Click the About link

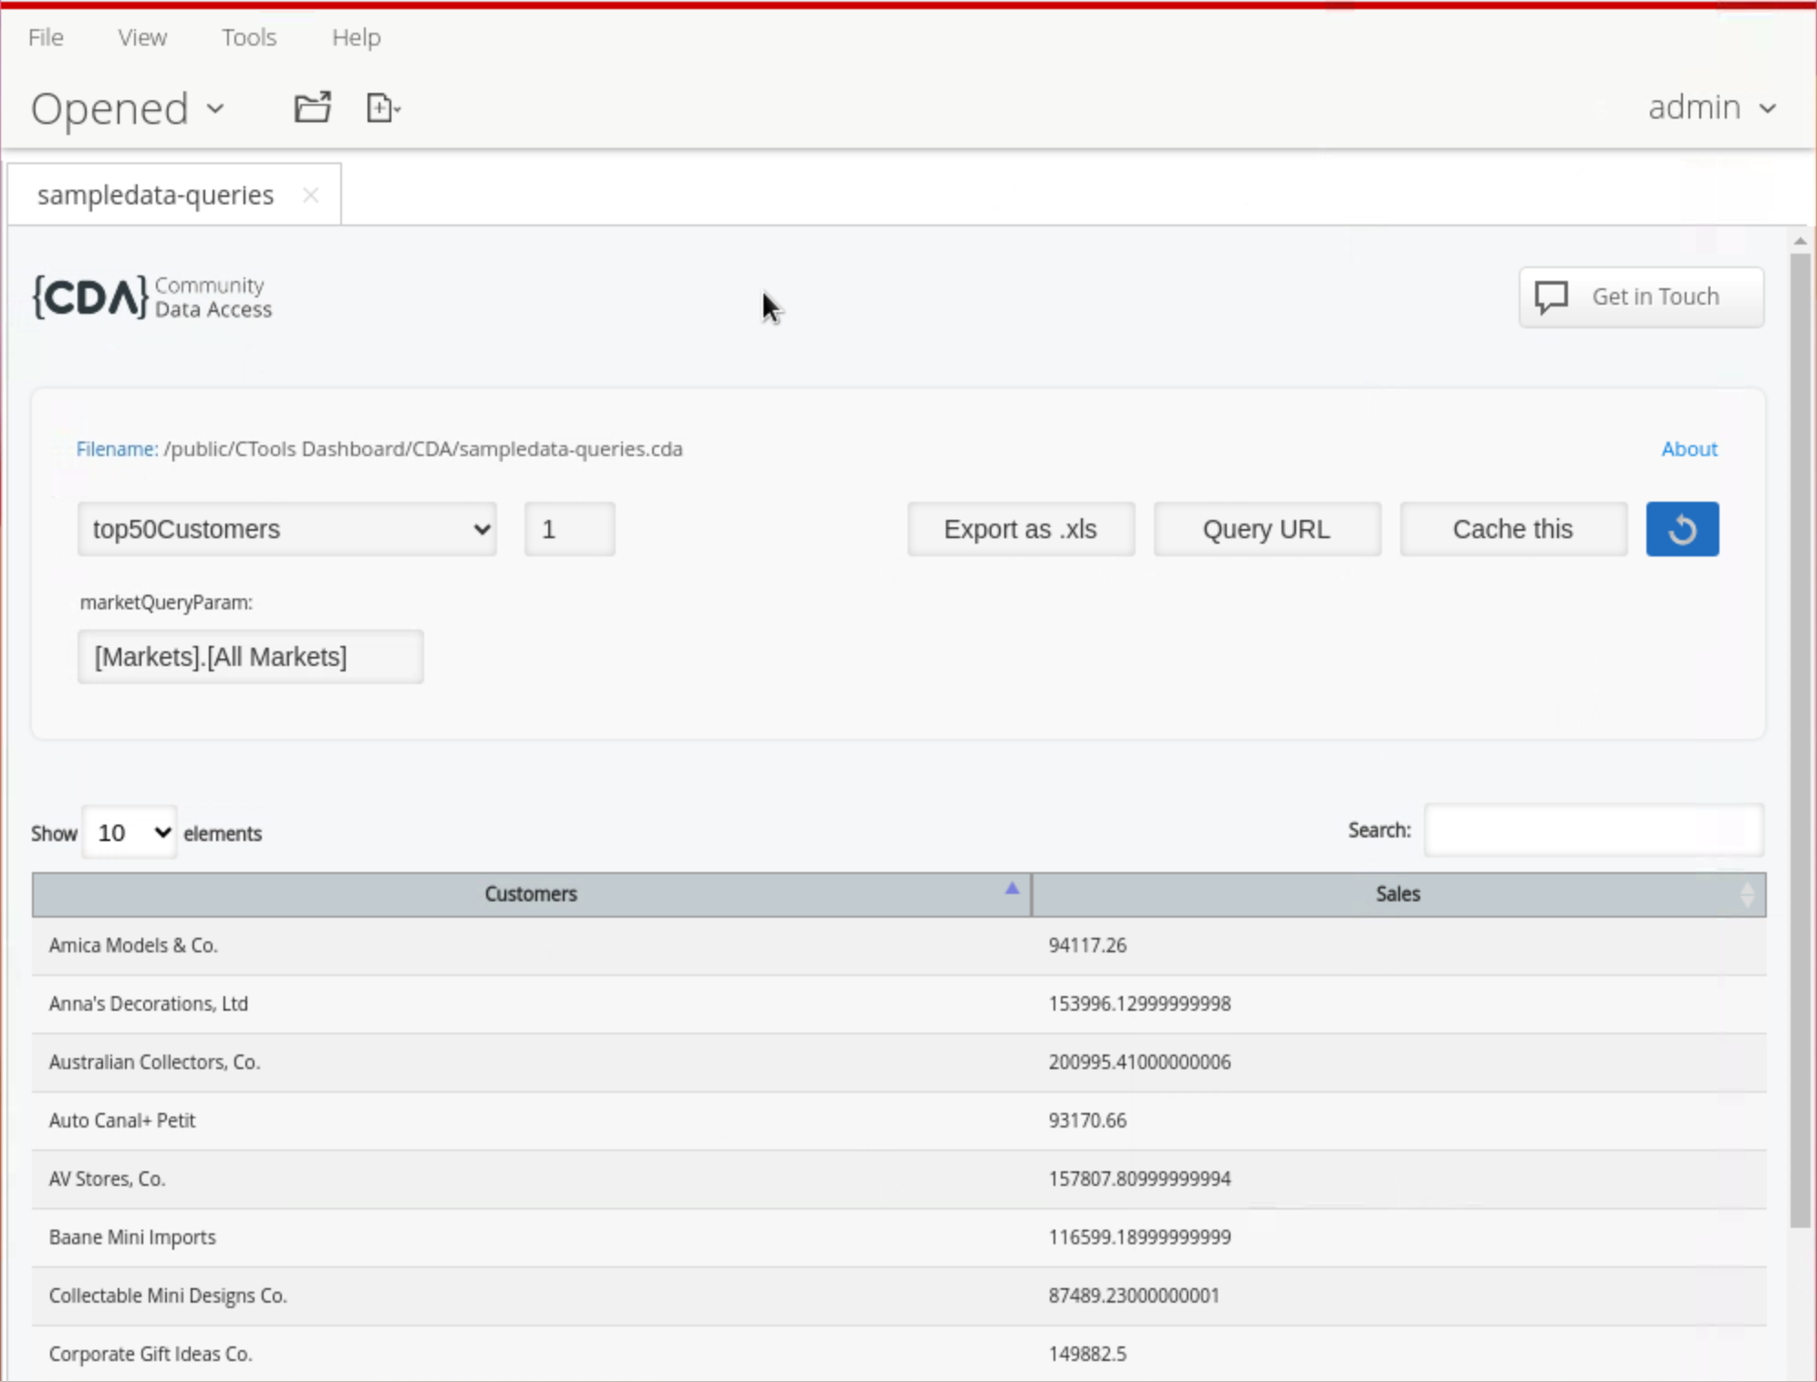(1688, 449)
